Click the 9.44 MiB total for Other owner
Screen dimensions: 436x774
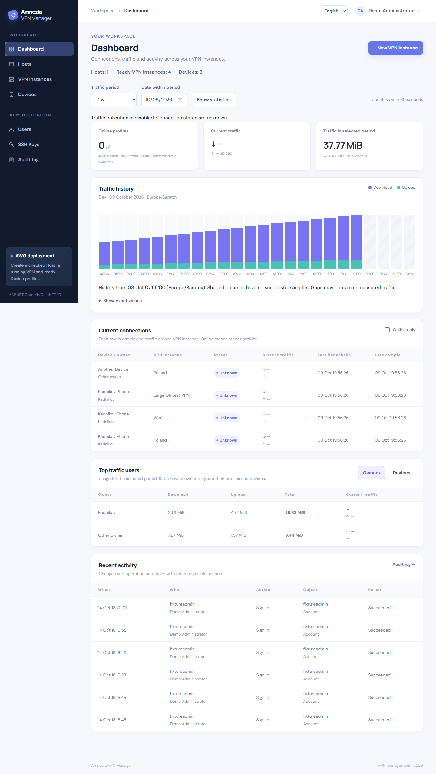tap(294, 535)
